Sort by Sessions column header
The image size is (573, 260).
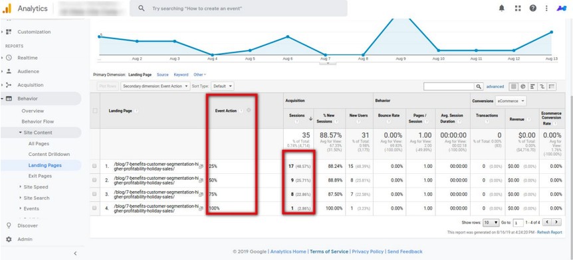tap(296, 115)
